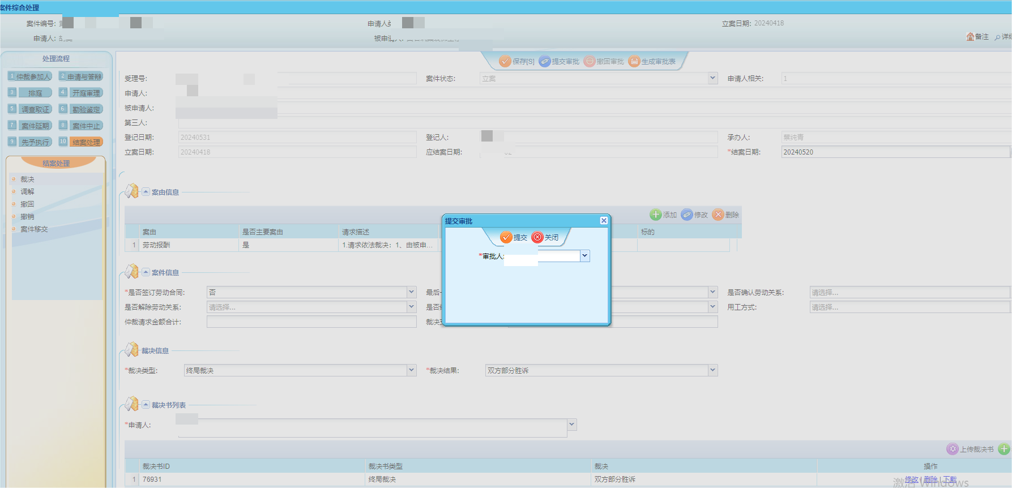Open the 是否签订劳动合同 dropdown
This screenshot has width=1012, height=488.
tap(412, 292)
